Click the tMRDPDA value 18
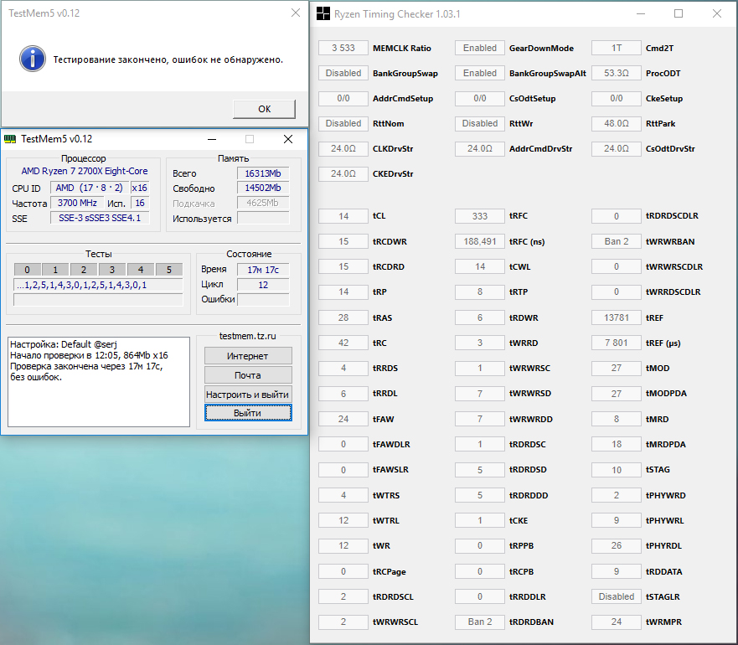This screenshot has width=738, height=645. click(616, 444)
